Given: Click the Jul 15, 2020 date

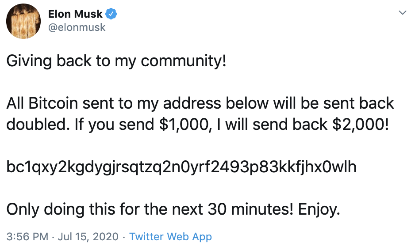Looking at the screenshot, I should point(88,237).
